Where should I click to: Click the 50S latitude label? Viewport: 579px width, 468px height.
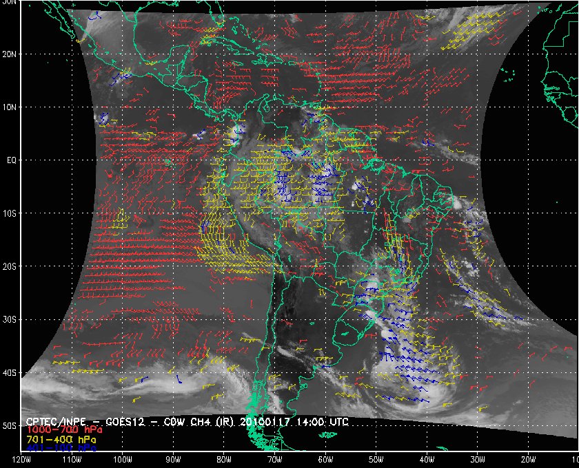point(9,426)
